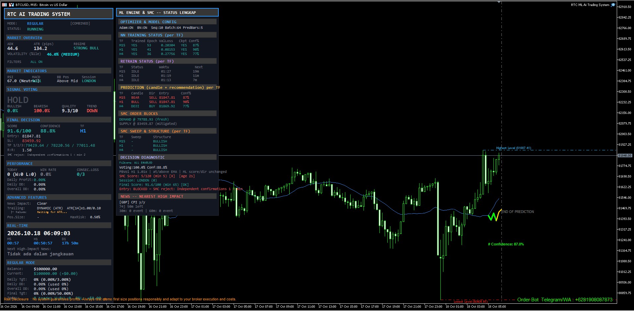Click the SMC ORDER BLOCKS header

click(167, 114)
